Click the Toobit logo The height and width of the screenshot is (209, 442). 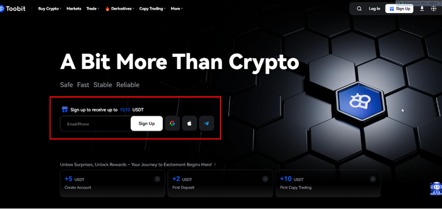[x=13, y=9]
